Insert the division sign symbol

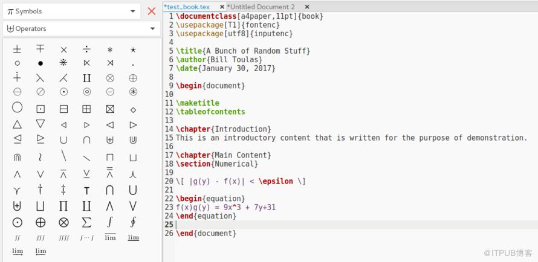click(86, 50)
